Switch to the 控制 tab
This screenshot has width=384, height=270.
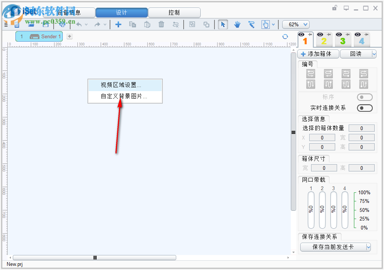pyautogui.click(x=174, y=12)
